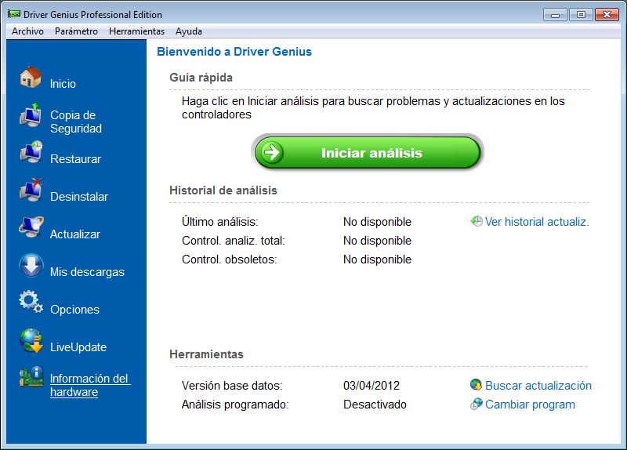Open Opciones sidebar label
This screenshot has height=450, width=627.
74,309
